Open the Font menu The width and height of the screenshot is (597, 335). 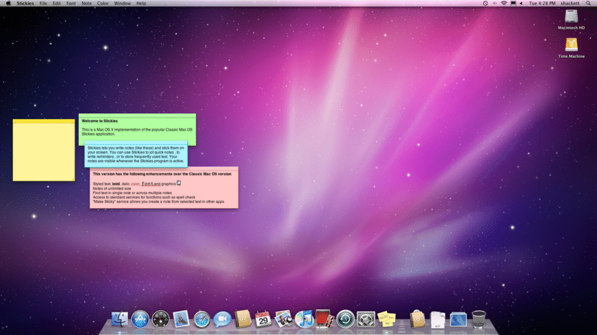(71, 3)
